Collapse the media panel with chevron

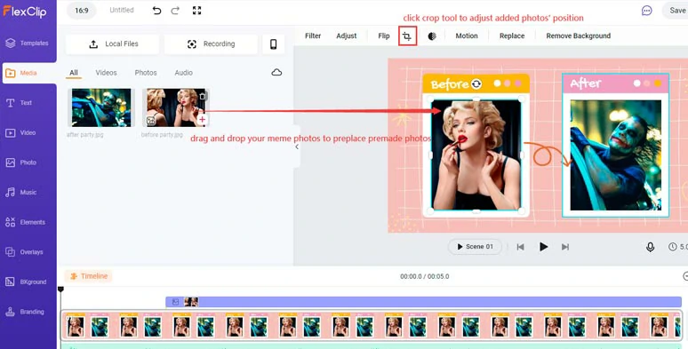[297, 147]
